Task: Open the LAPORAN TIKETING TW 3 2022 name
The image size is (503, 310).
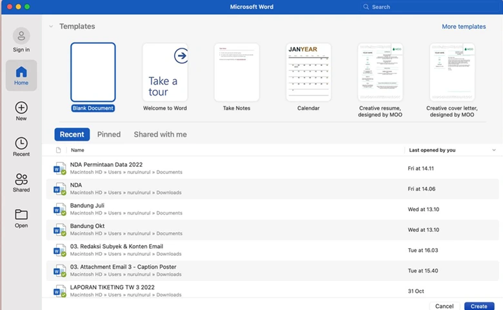Action: click(x=112, y=287)
